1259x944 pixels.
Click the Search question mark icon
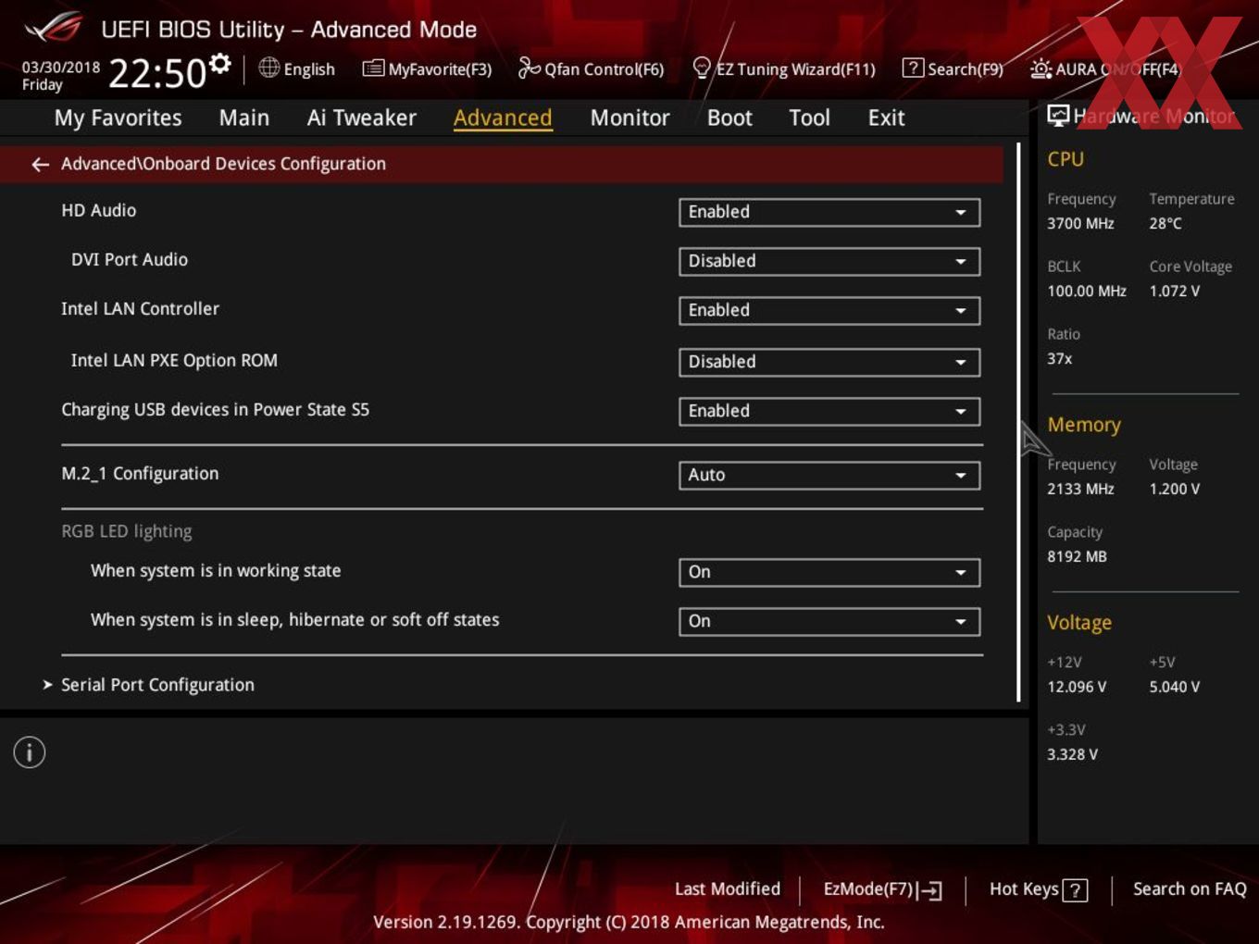tap(913, 68)
